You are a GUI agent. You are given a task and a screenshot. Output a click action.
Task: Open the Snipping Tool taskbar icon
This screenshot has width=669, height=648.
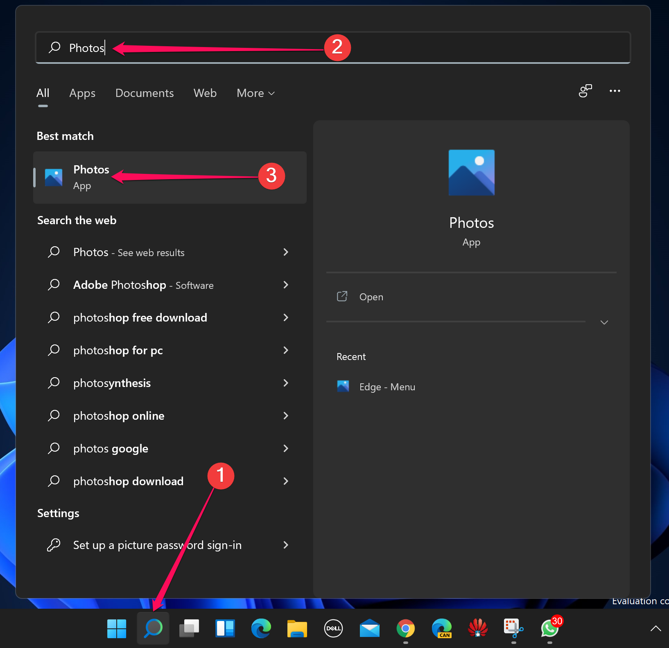click(513, 628)
